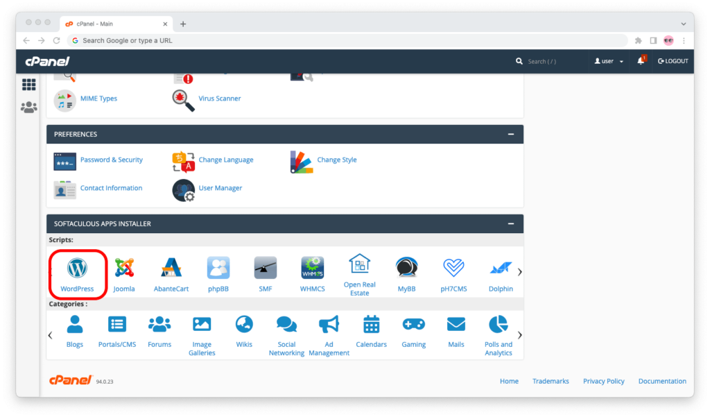This screenshot has width=710, height=417.
Task: Open a new browser tab
Action: pos(183,24)
